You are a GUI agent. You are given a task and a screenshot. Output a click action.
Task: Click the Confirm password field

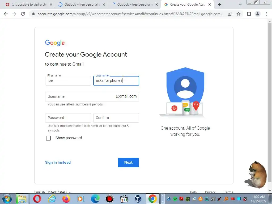coord(116,118)
